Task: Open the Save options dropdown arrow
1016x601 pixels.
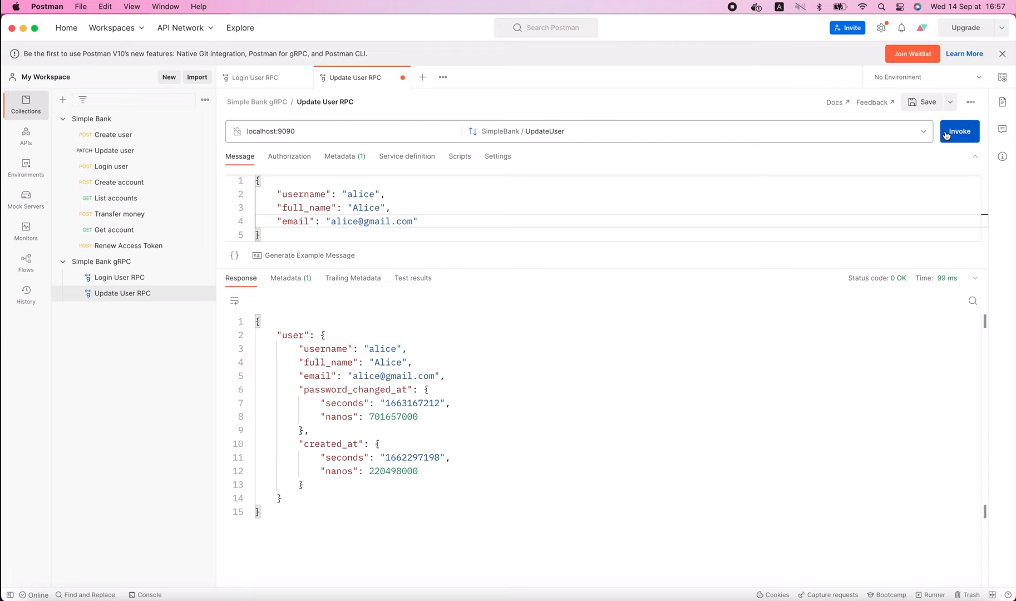Action: (950, 102)
